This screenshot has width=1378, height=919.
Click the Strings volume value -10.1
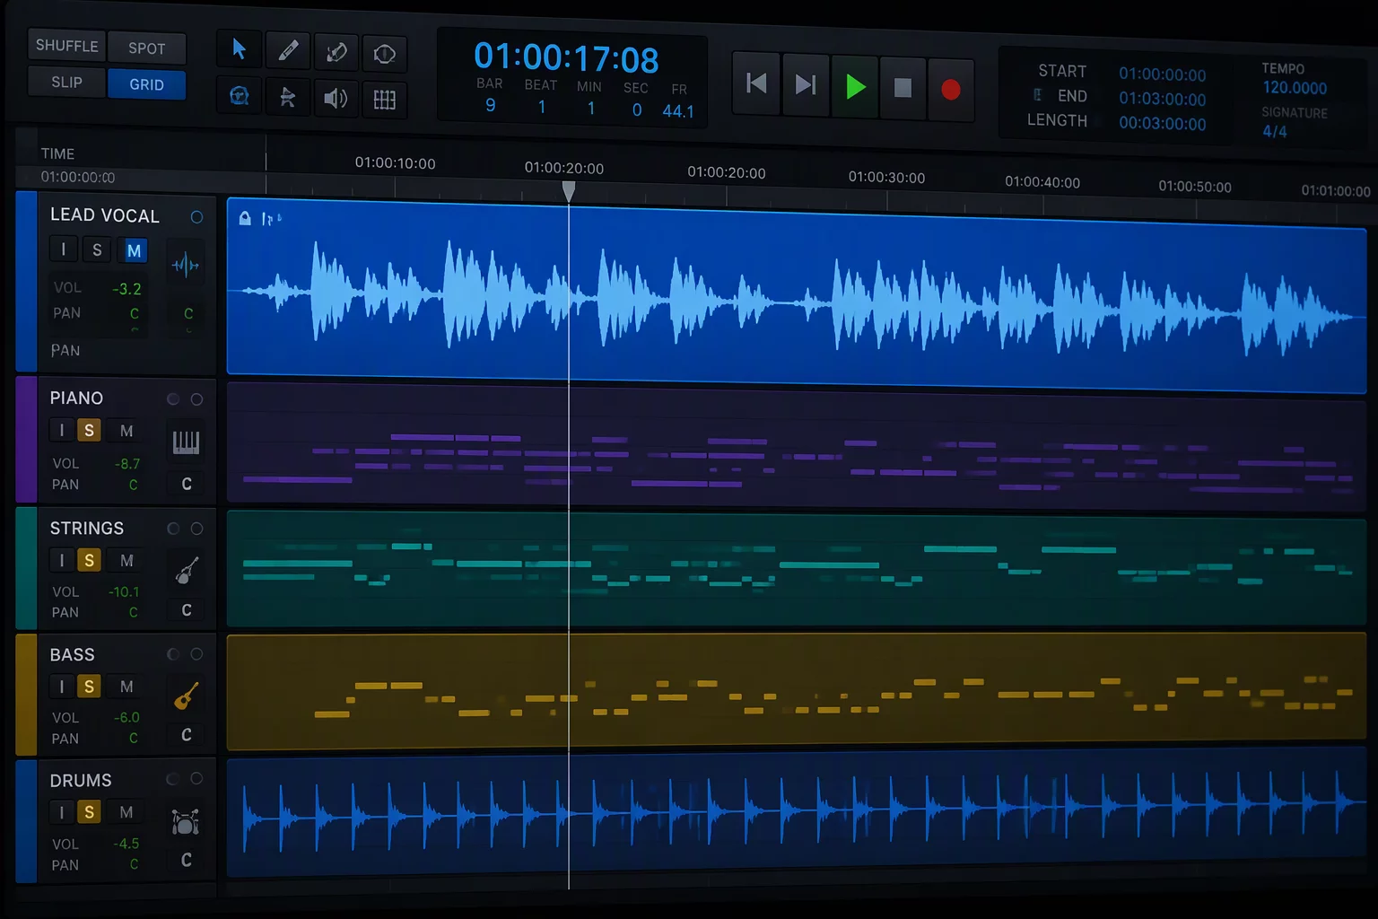pos(124,592)
